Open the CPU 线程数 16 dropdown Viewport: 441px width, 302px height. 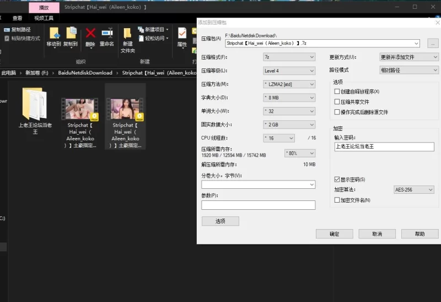279,138
